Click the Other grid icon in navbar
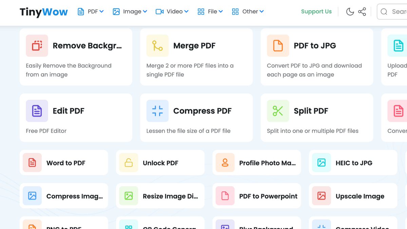Screen dimensions: 407x229 click(x=235, y=12)
